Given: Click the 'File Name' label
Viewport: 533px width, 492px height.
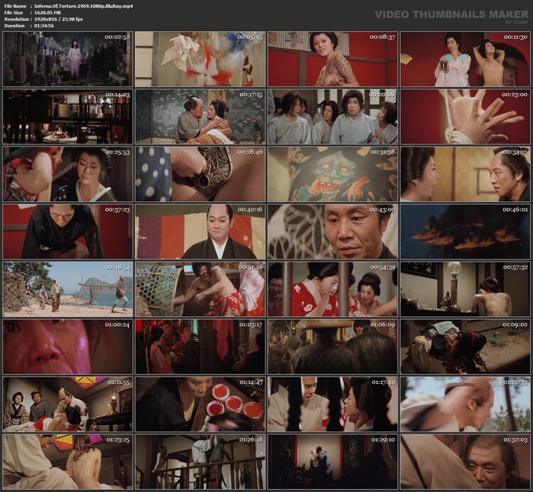Looking at the screenshot, I should (16, 6).
